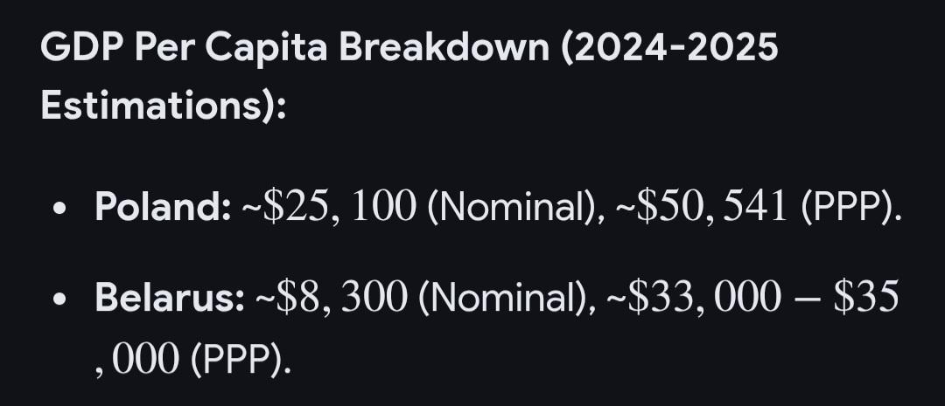
Task: Click the bullet point before Belarus
Action: 59,299
